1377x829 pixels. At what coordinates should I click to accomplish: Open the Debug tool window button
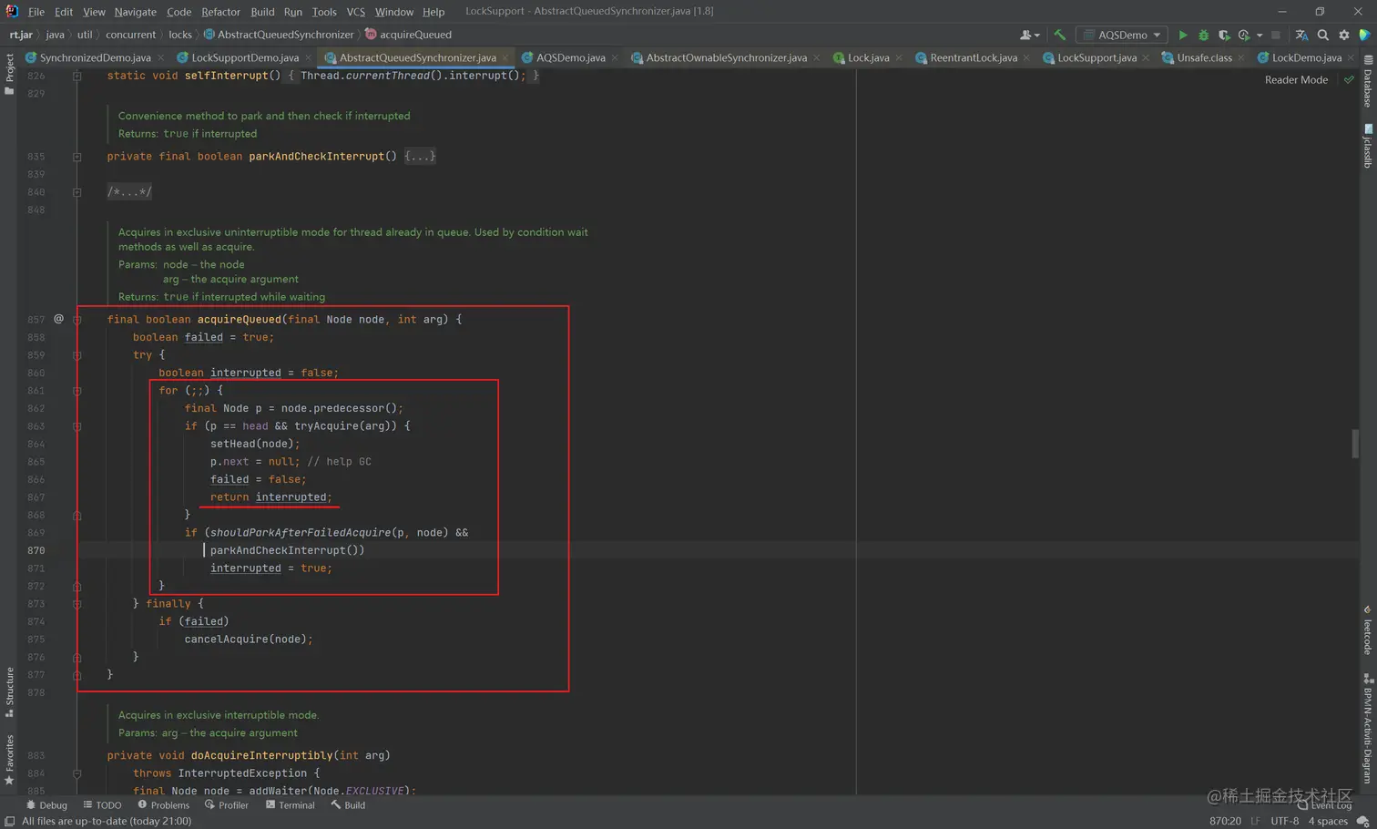tap(46, 805)
